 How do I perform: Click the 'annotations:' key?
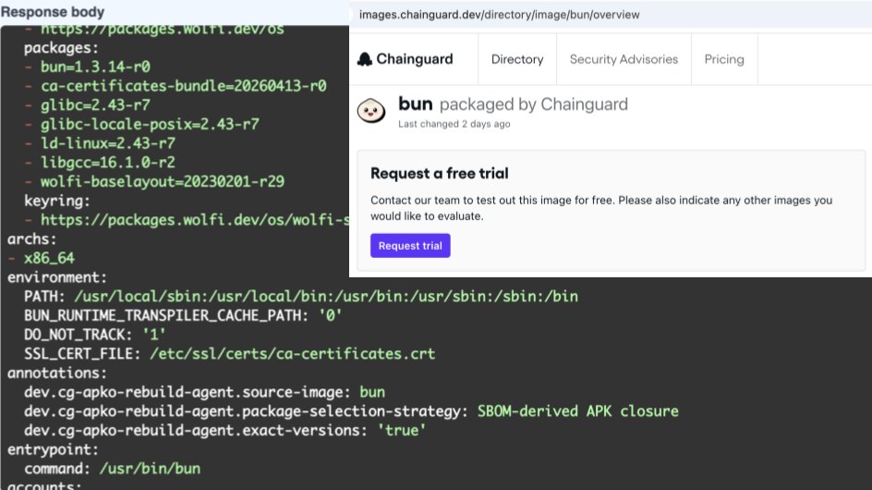point(56,374)
